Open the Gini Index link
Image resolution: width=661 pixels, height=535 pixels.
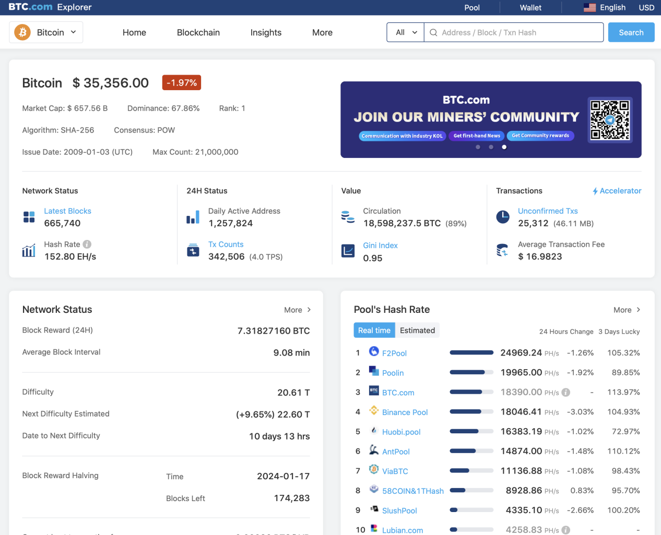coord(380,246)
